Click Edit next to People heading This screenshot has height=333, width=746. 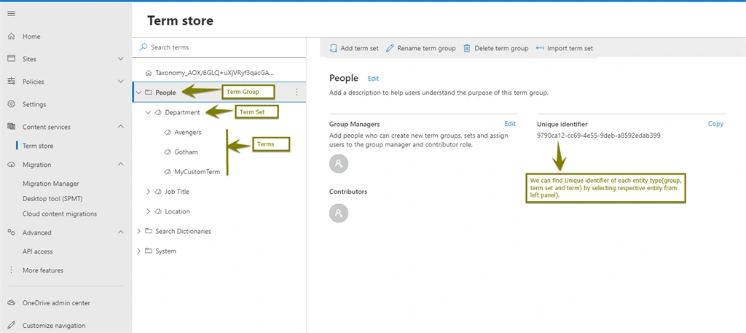click(x=374, y=79)
